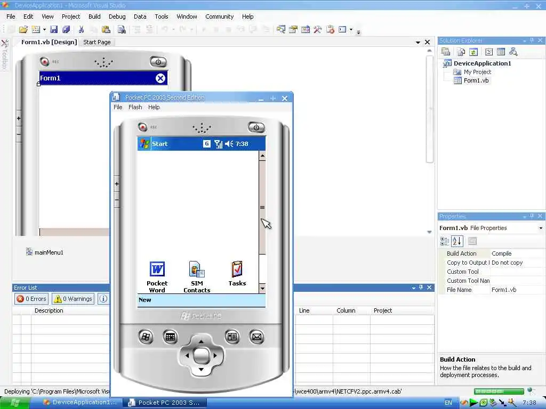The image size is (546, 409).
Task: Tap New in the emulator's bottom bar
Action: 145,300
